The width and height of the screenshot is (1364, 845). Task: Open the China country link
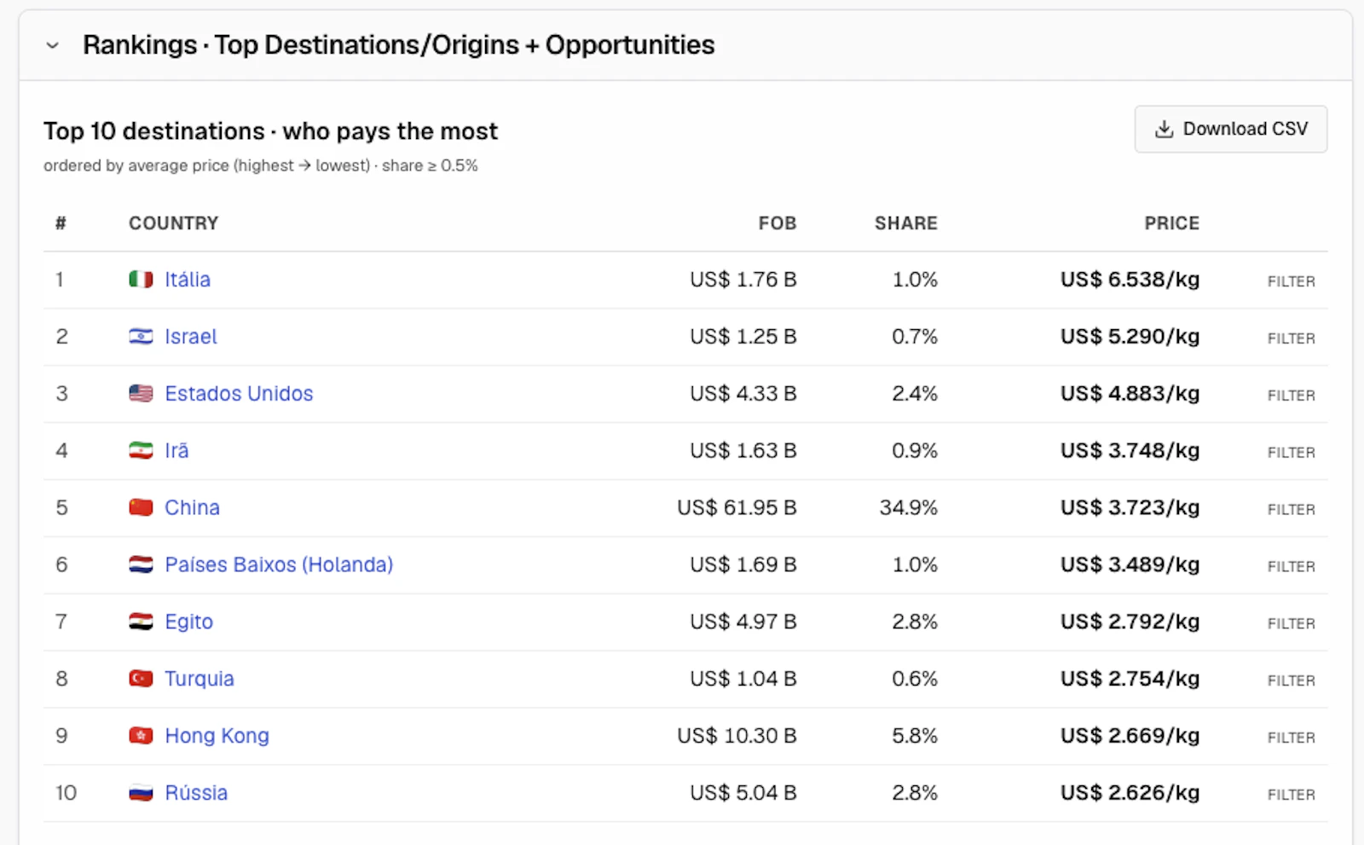[192, 507]
